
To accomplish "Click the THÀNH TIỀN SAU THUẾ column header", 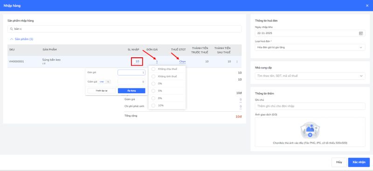I will tap(222, 50).
